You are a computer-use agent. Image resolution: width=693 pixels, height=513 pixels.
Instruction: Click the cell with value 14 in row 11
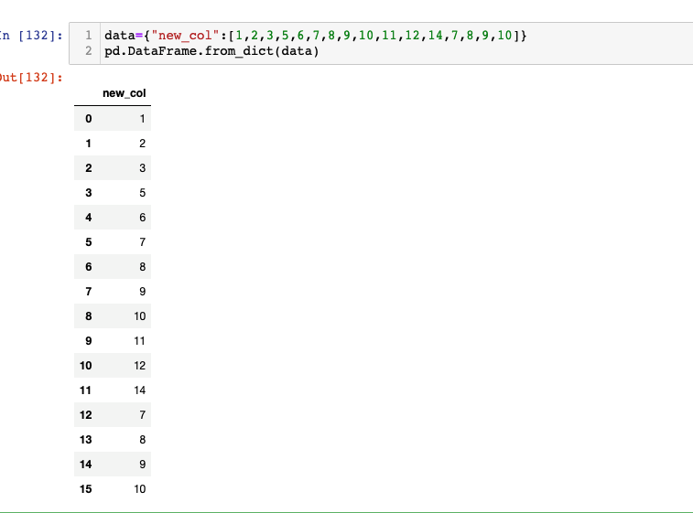point(140,390)
